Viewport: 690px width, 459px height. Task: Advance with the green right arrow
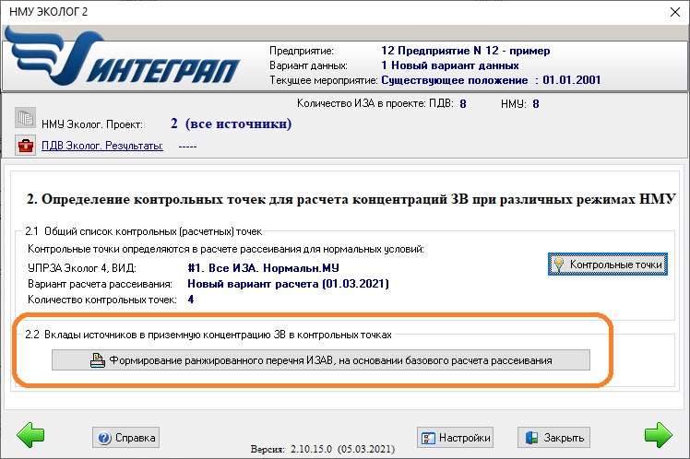[658, 435]
